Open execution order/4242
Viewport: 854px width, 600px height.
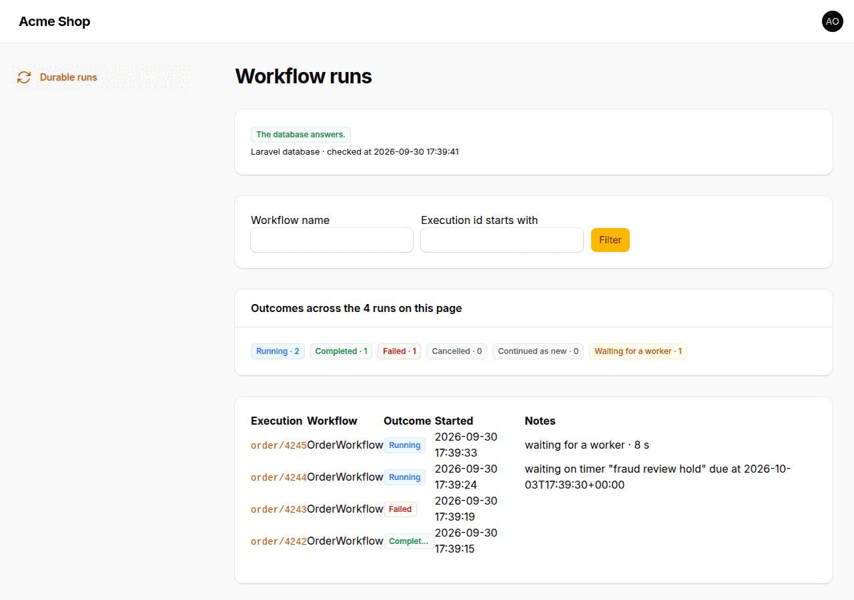point(279,541)
